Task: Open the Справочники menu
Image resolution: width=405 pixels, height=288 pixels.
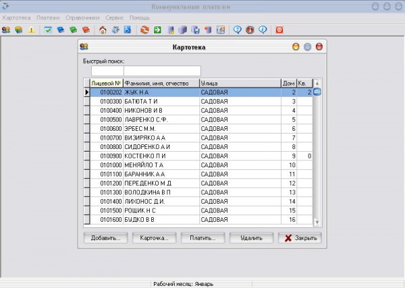Action: point(84,16)
